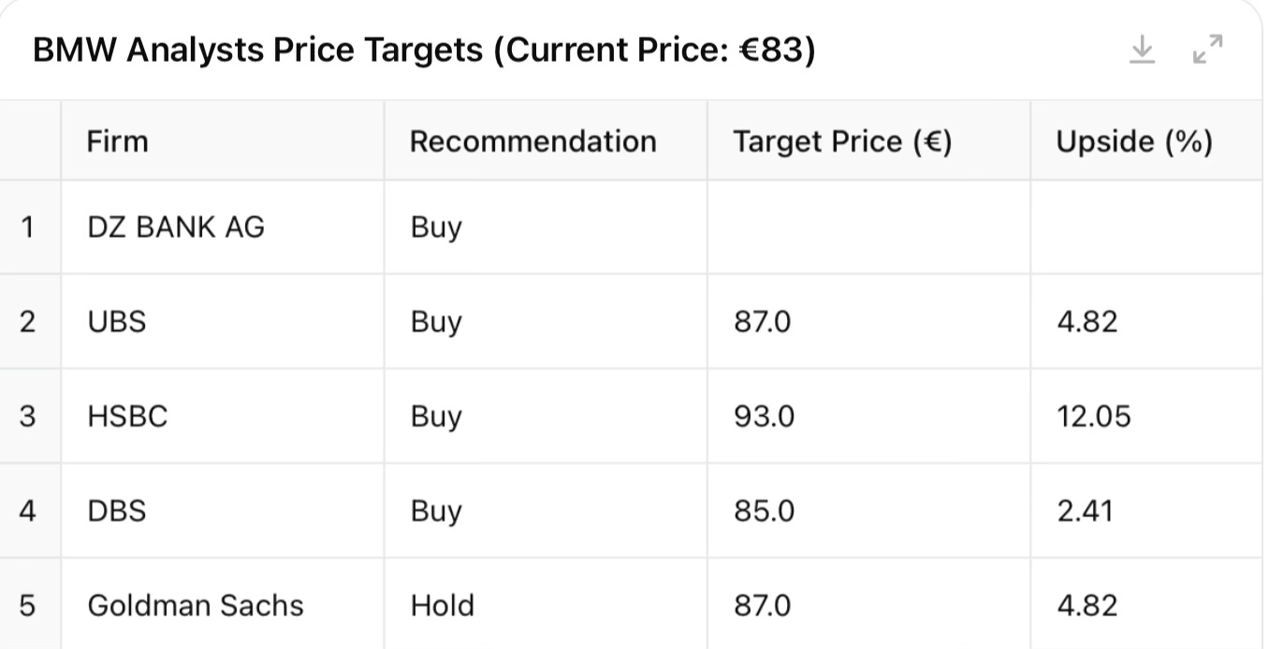Click the download table icon
This screenshot has height=649, width=1269.
(1142, 50)
